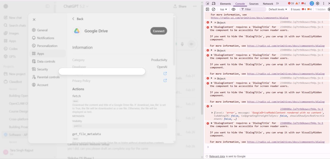Image resolution: width=330 pixels, height=159 pixels.
Task: Click the ChatGPT logo in the sidebar
Action: pyautogui.click(x=6, y=6)
